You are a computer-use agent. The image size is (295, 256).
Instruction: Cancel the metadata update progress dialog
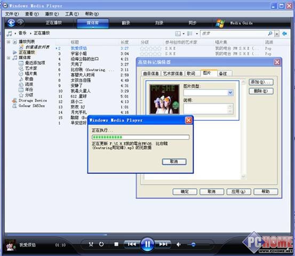pos(174,161)
